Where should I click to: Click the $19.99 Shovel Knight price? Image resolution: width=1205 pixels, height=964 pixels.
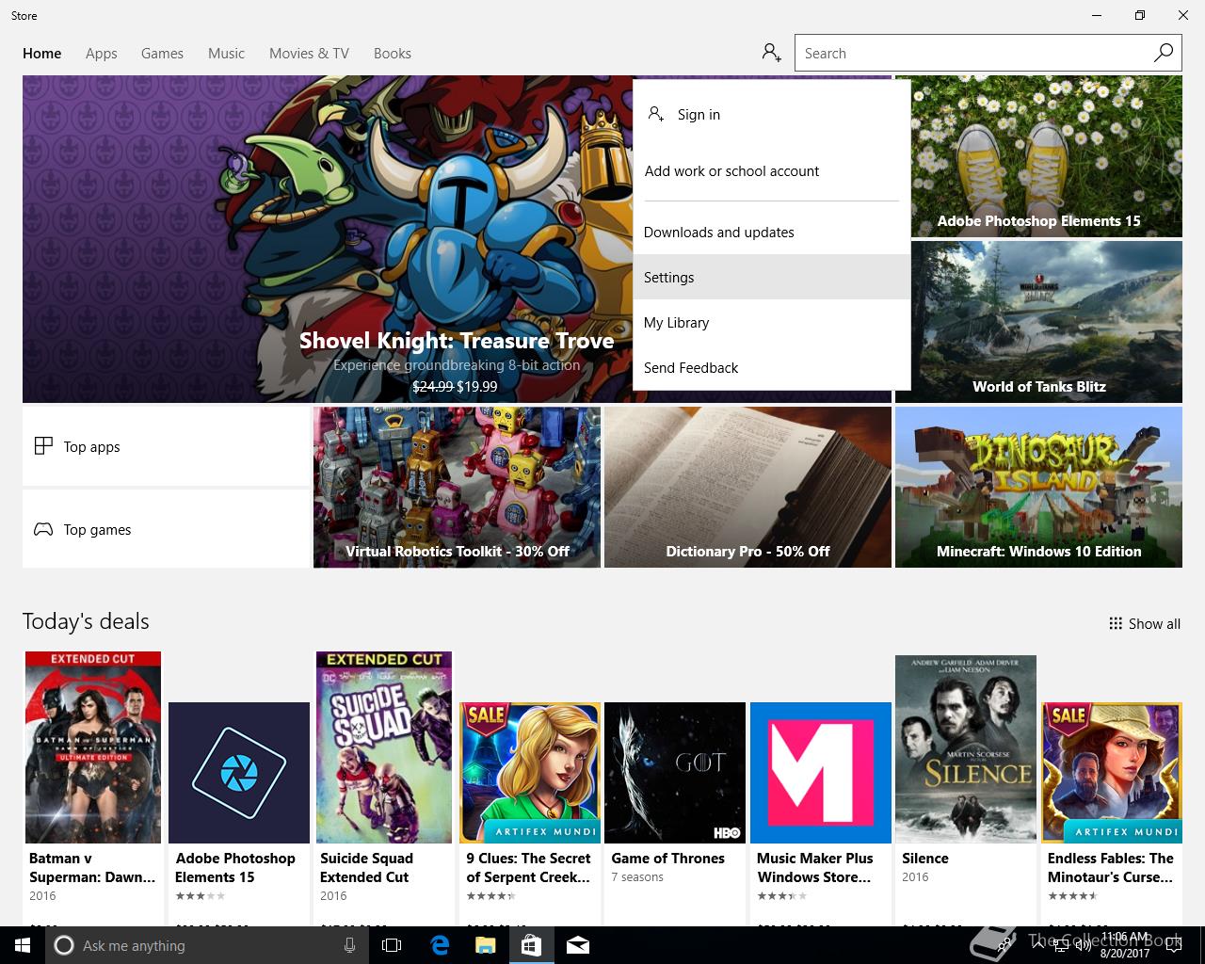477,386
